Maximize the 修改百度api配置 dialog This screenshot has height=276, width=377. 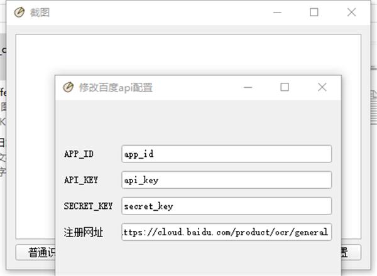point(285,87)
